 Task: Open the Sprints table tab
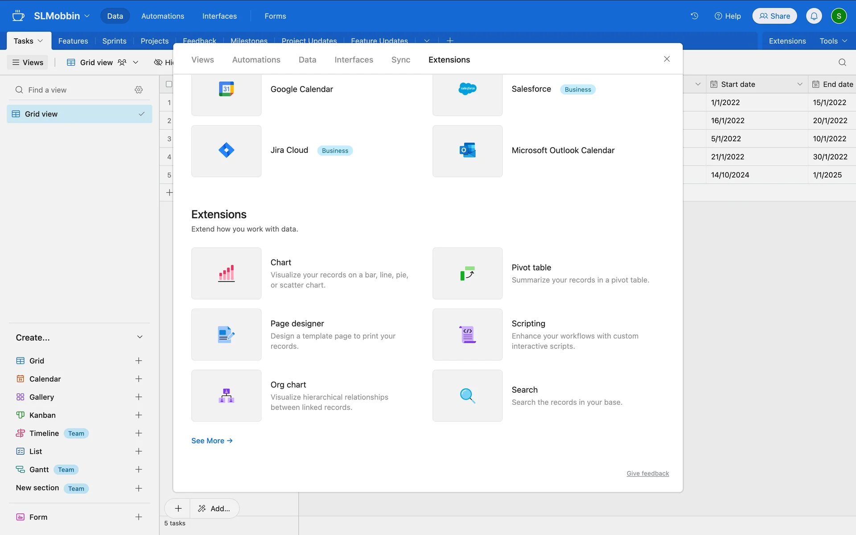(114, 41)
